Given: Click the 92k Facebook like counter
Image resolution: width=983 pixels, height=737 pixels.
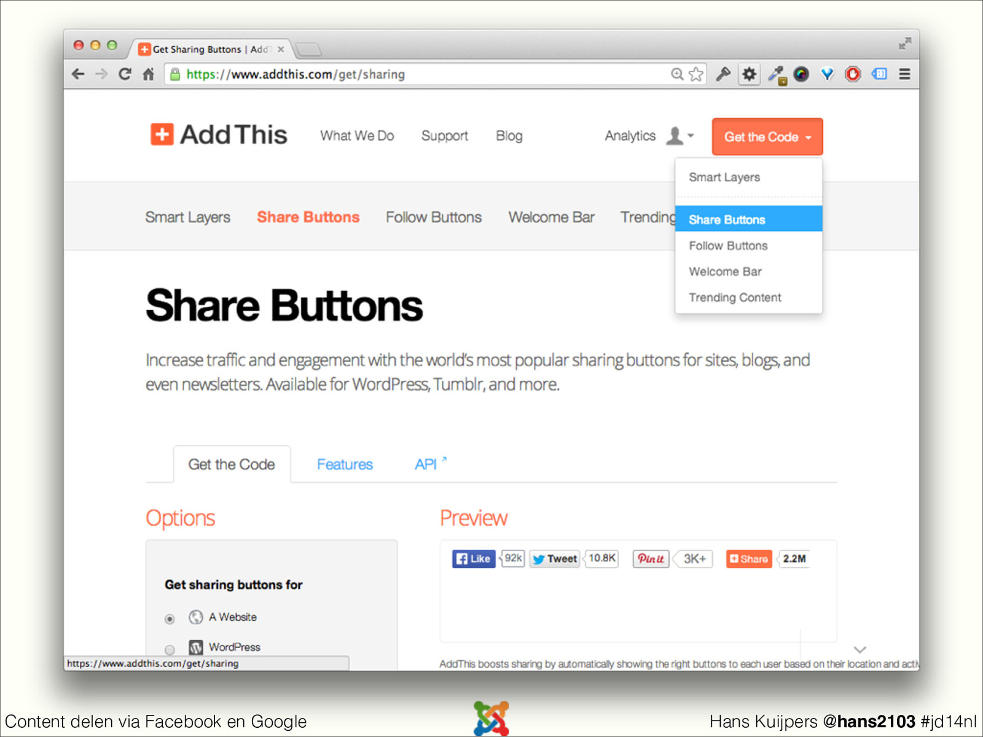Looking at the screenshot, I should point(513,558).
